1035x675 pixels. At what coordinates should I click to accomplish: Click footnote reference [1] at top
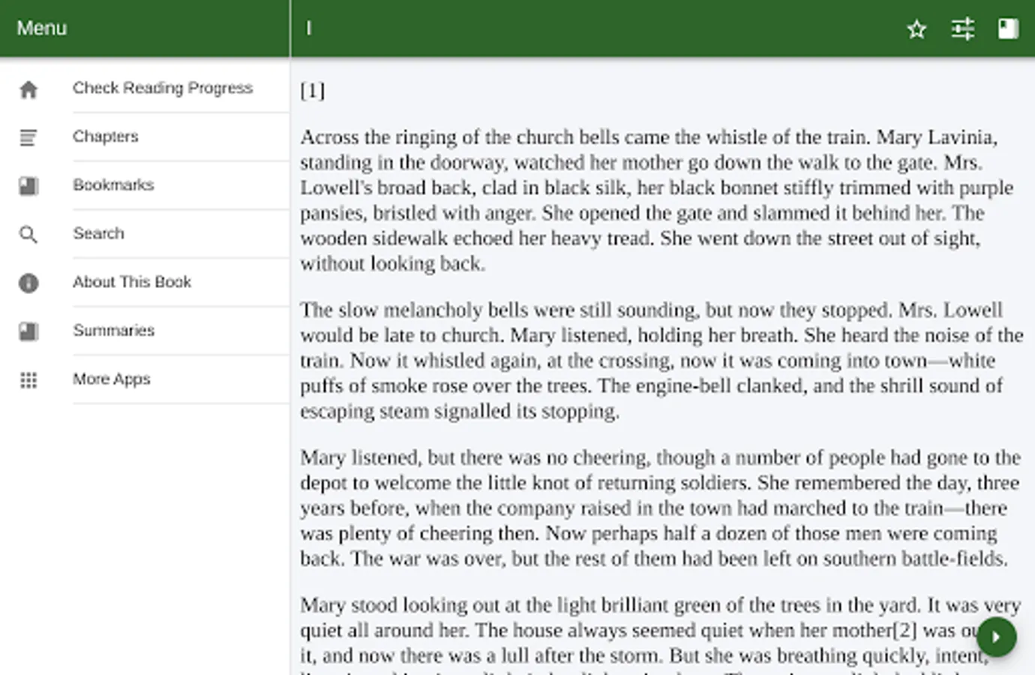tap(313, 91)
